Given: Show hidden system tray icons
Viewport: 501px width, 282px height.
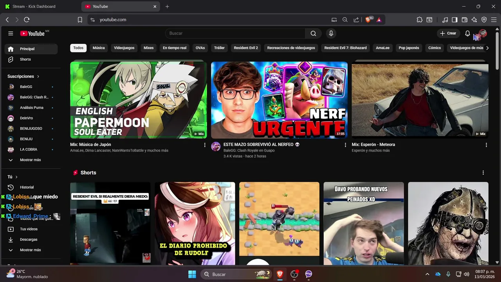Looking at the screenshot, I should (427, 274).
